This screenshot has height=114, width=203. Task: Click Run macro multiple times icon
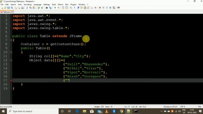pos(110,8)
